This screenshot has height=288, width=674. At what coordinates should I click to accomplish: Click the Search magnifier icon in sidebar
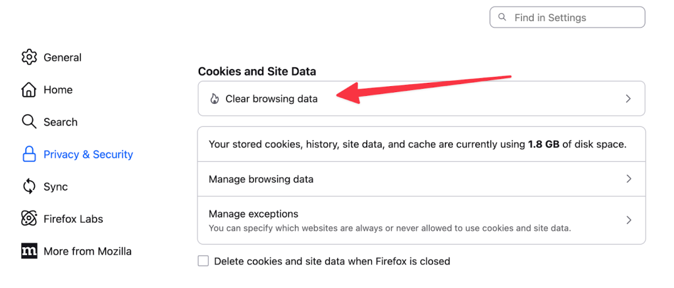(x=29, y=122)
